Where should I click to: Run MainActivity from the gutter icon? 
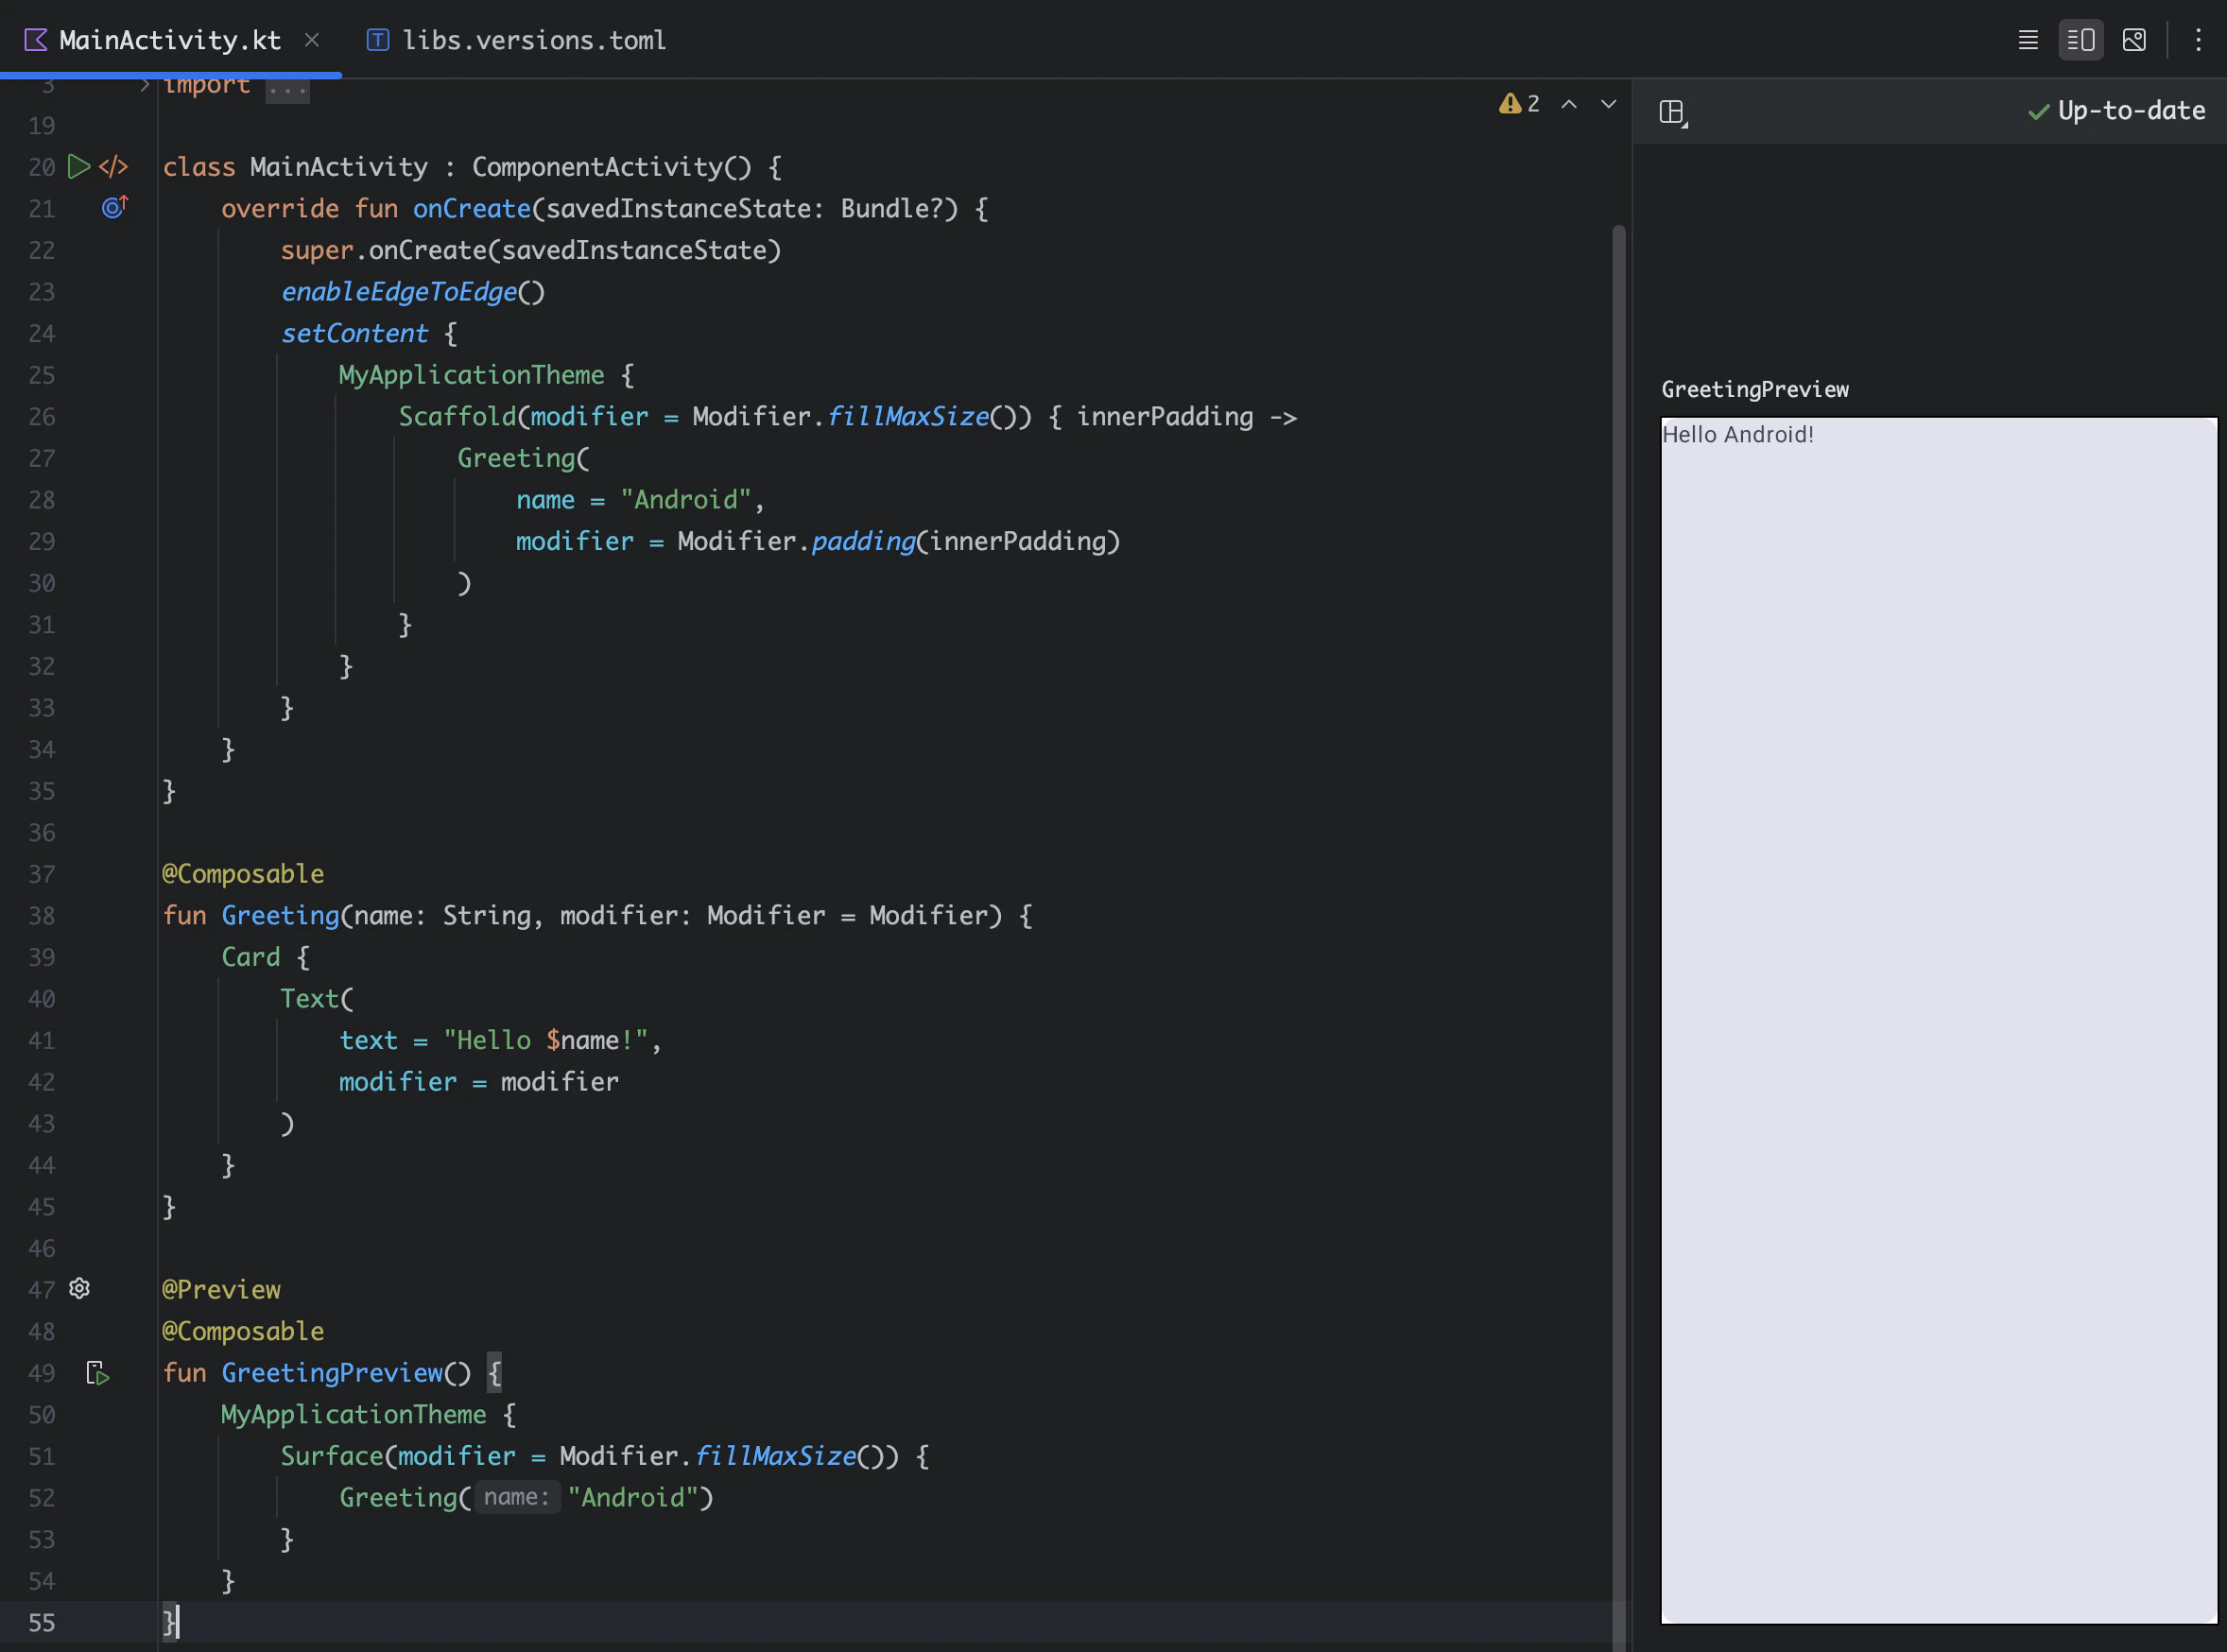[x=79, y=166]
